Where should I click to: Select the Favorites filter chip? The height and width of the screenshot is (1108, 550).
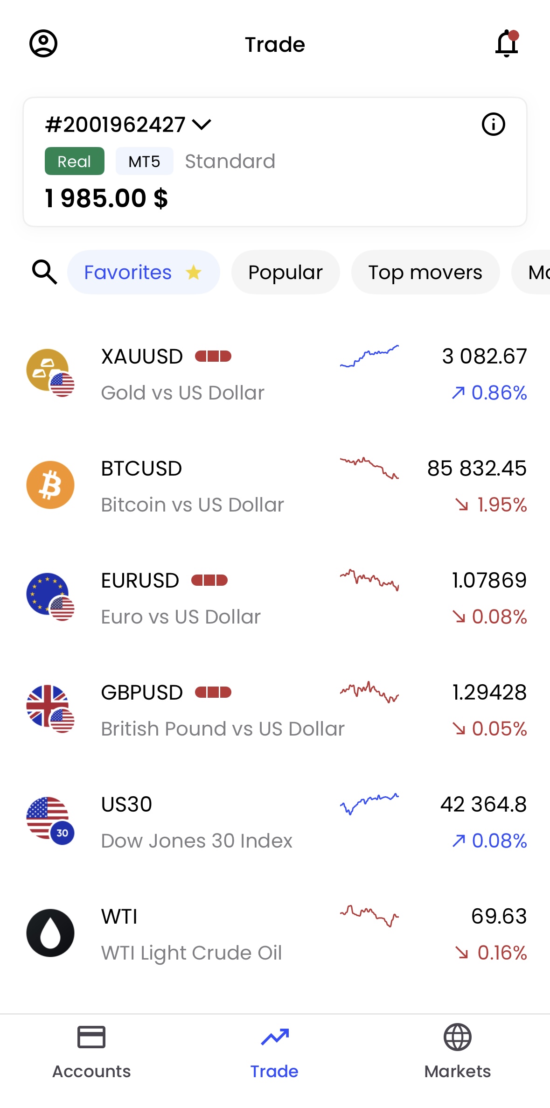144,272
